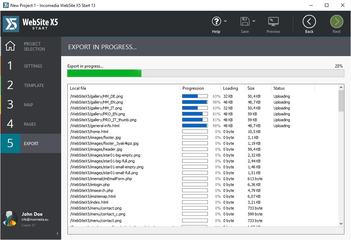Expand the Save dropdown arrow
The height and width of the screenshot is (240, 351).
pos(254,21)
